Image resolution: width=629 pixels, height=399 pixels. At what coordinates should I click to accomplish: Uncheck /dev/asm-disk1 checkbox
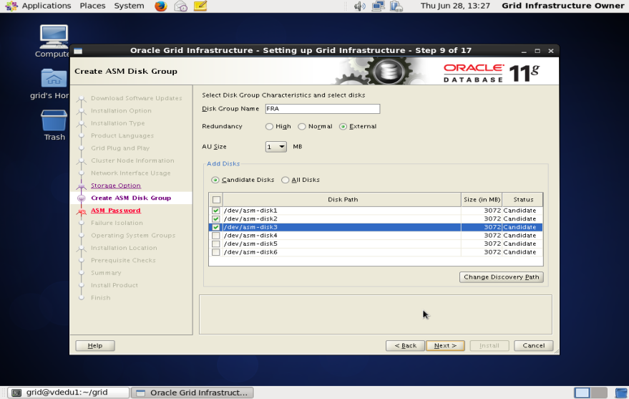click(x=216, y=211)
